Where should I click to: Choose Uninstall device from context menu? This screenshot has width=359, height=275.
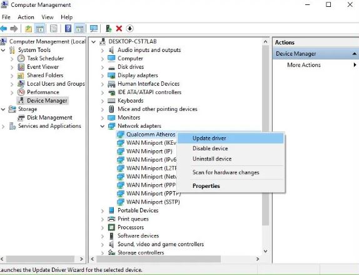tap(231, 158)
